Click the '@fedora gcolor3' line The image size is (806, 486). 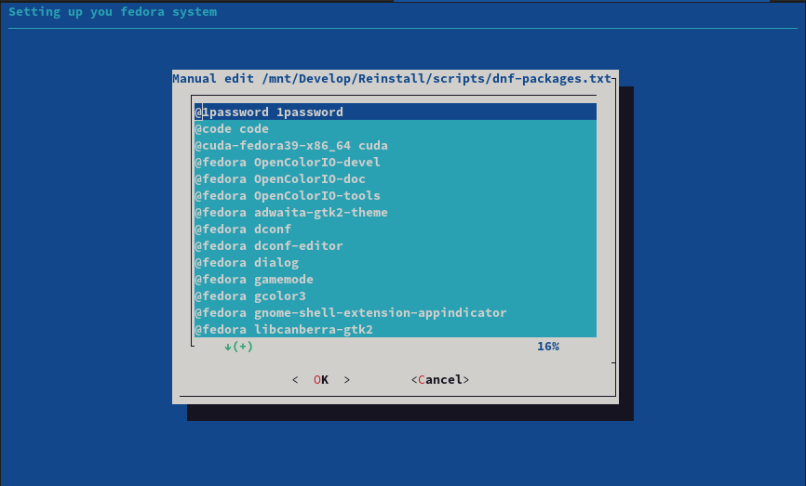(x=396, y=296)
